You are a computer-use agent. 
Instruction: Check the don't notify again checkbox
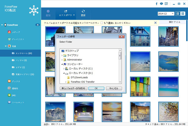(102, 23)
